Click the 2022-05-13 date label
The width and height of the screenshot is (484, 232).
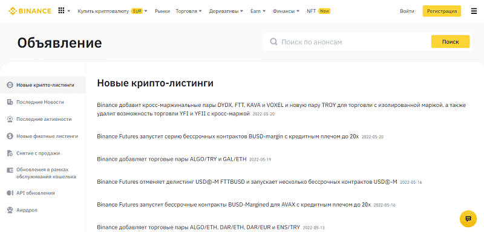tap(313, 228)
